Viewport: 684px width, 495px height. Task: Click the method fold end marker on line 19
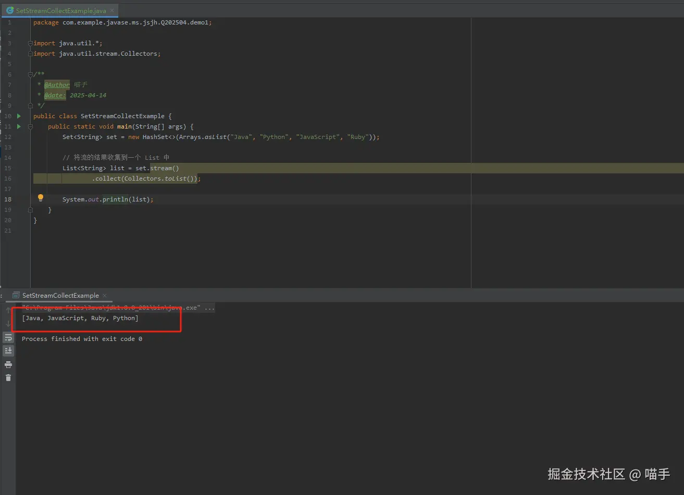[x=30, y=210]
